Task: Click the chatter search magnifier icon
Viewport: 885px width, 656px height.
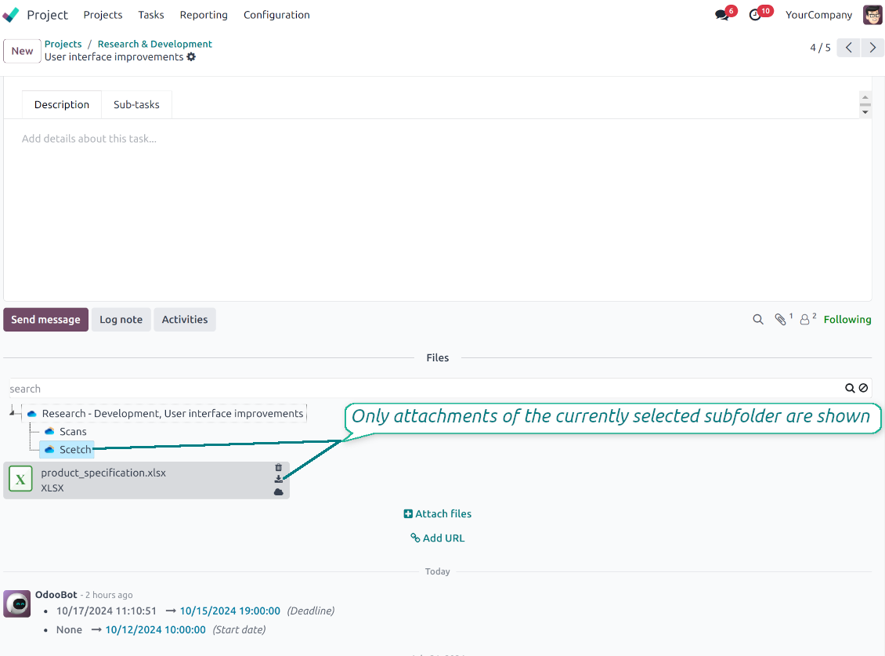Action: 758,320
